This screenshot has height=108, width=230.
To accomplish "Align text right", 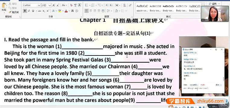I will coord(95,11).
